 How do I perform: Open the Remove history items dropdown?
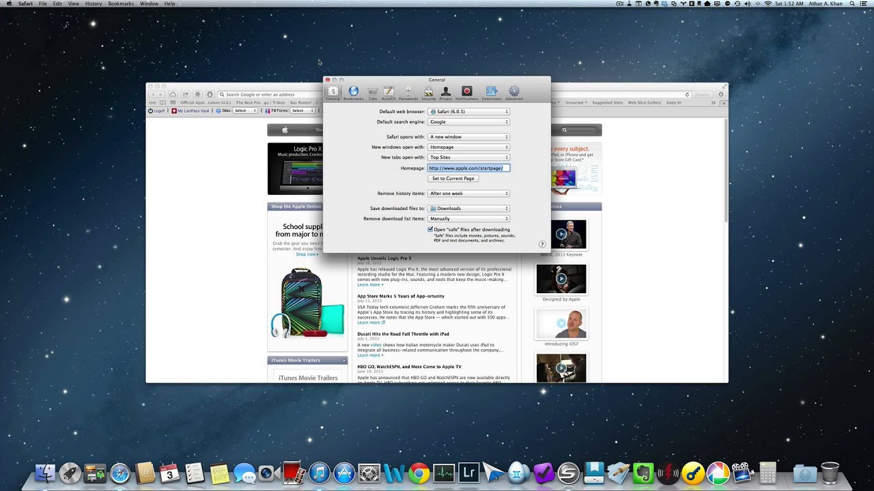pos(468,194)
